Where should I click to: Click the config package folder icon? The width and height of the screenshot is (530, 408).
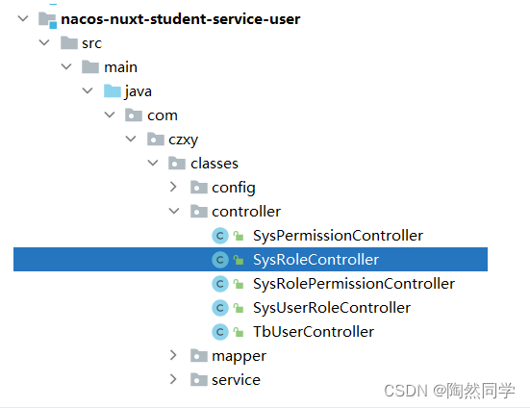click(199, 187)
